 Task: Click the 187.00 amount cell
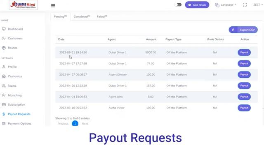(151, 86)
